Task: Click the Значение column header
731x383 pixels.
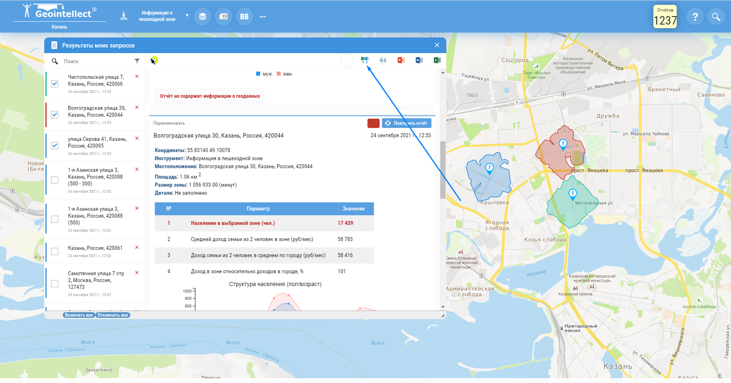Action: click(353, 209)
